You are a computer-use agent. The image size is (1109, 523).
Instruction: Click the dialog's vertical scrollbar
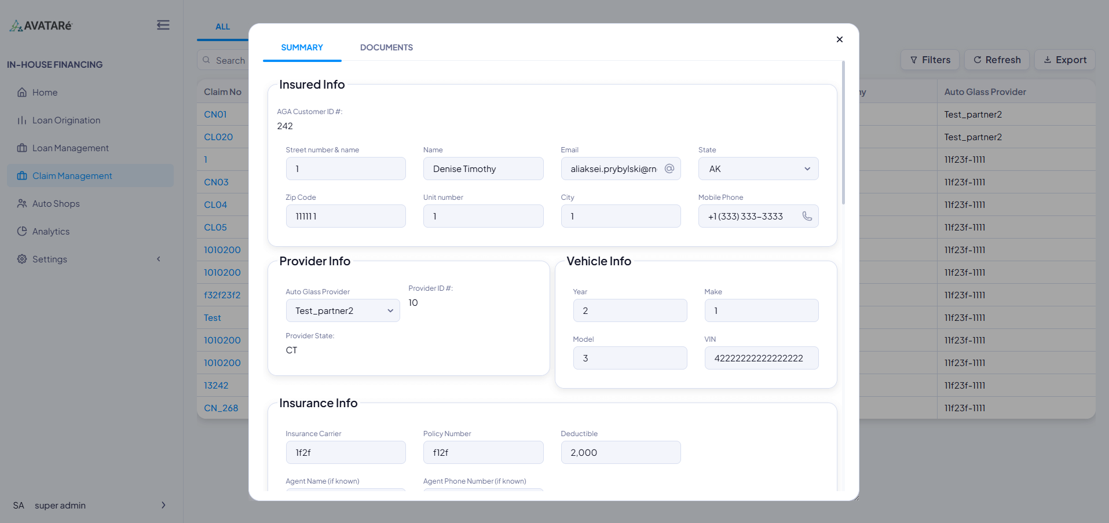(843, 133)
